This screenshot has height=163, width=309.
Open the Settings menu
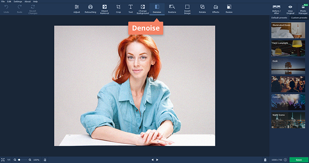pyautogui.click(x=18, y=1)
